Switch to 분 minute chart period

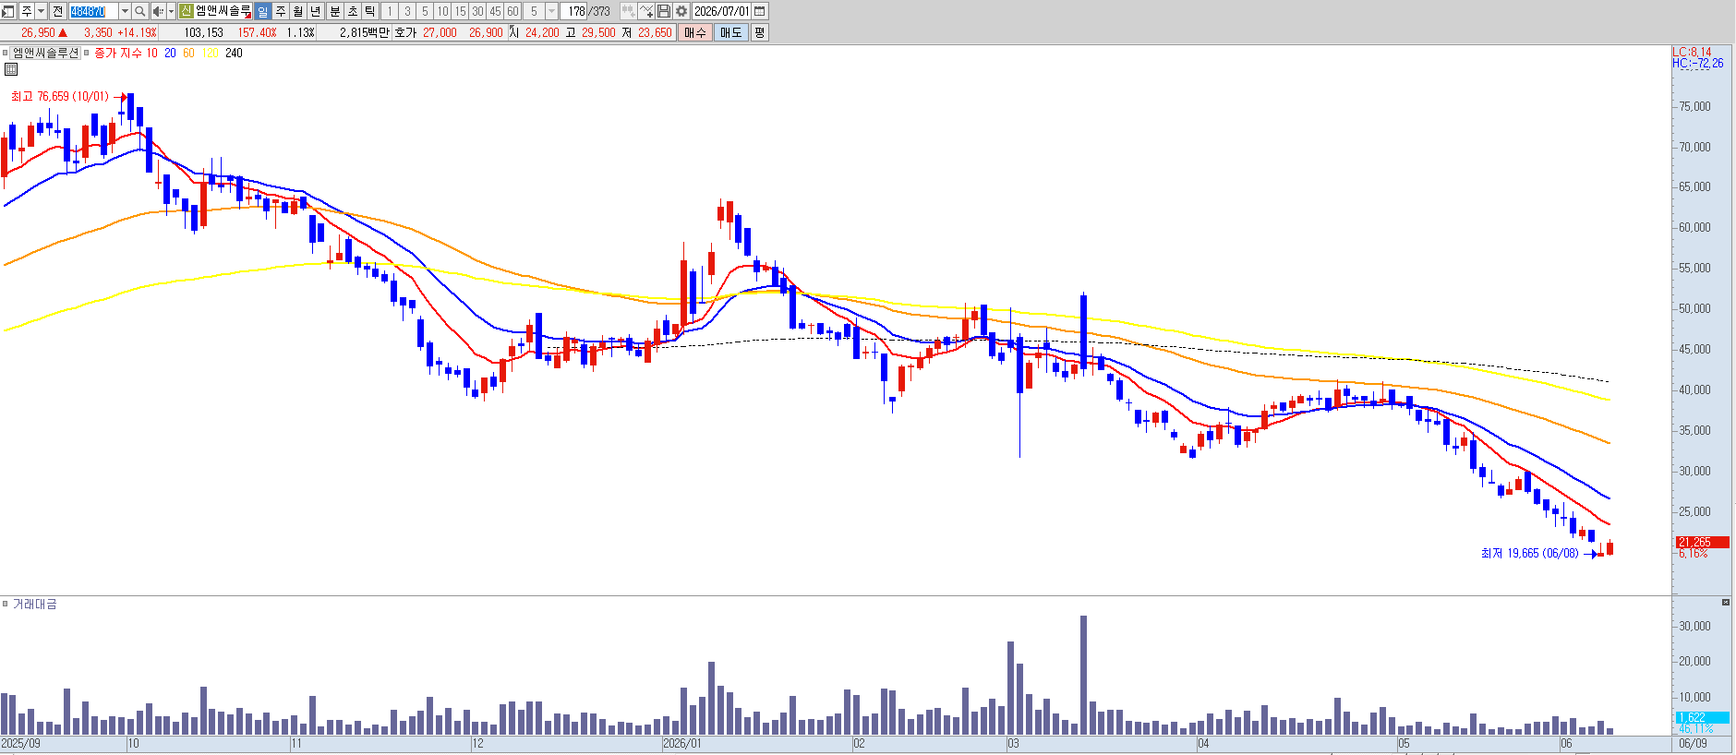pyautogui.click(x=334, y=11)
